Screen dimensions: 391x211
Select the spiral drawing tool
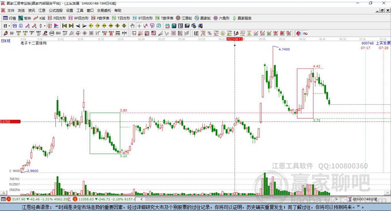click(39, 33)
